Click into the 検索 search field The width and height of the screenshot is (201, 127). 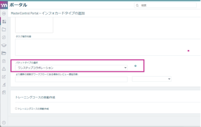click(x=165, y=5)
